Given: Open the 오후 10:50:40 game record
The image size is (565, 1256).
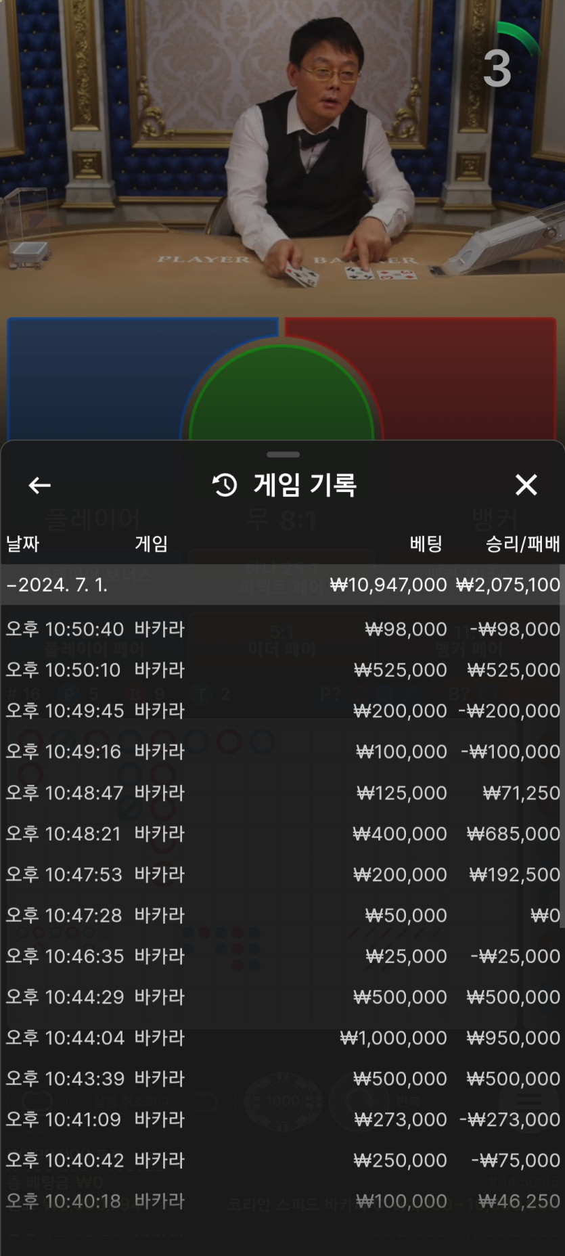Looking at the screenshot, I should (x=282, y=629).
